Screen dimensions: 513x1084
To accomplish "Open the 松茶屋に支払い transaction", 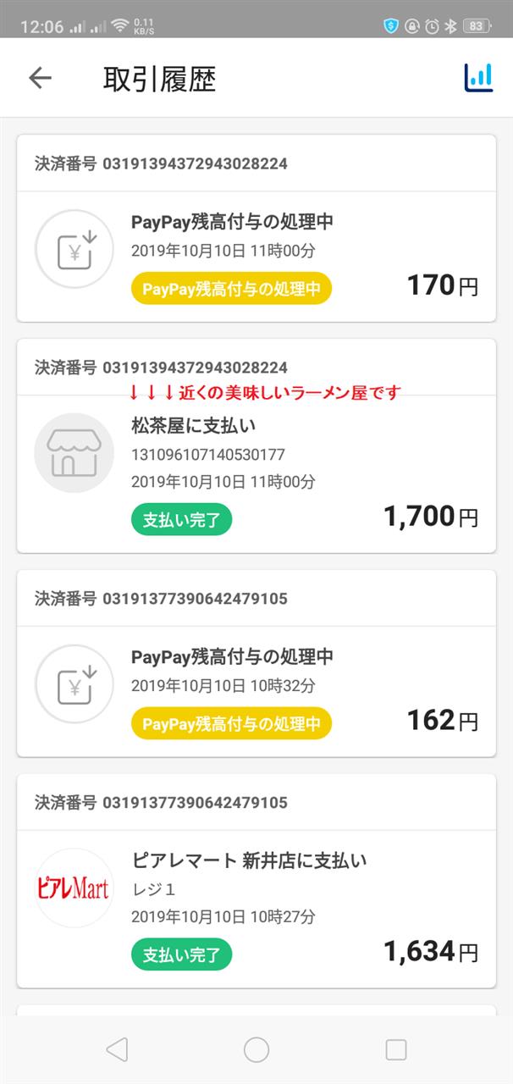I will click(x=256, y=446).
